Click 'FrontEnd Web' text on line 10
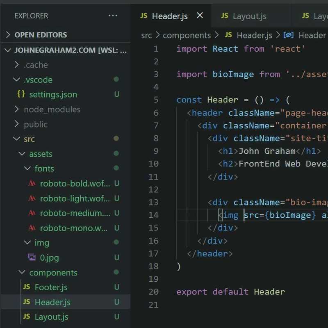328x328 pixels. click(x=270, y=164)
